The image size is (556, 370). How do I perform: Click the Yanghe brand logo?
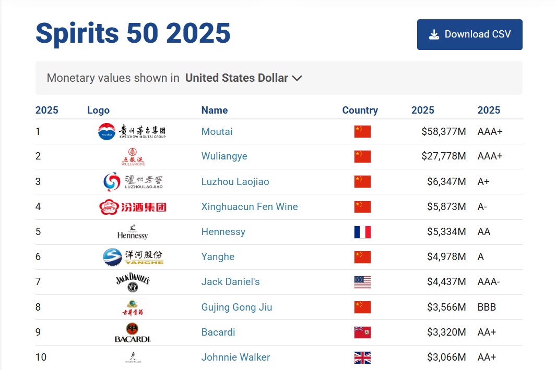[133, 257]
